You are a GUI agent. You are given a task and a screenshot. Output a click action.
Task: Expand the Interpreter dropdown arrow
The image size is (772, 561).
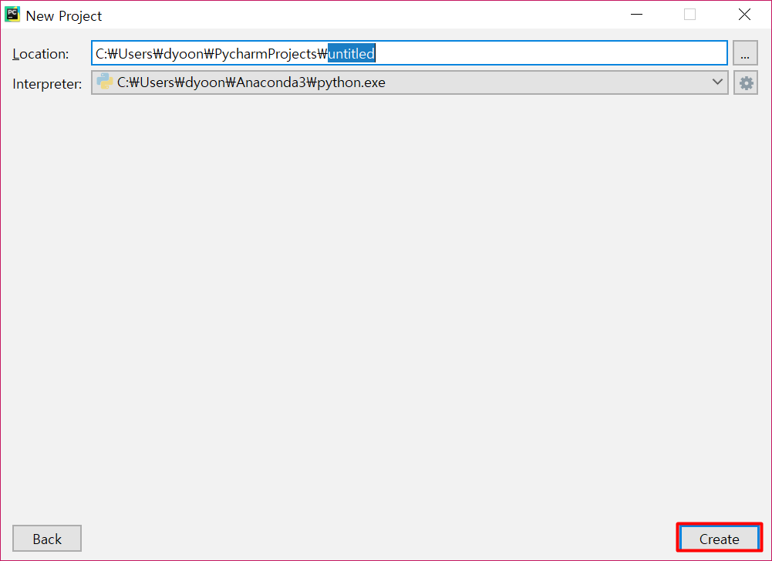717,82
